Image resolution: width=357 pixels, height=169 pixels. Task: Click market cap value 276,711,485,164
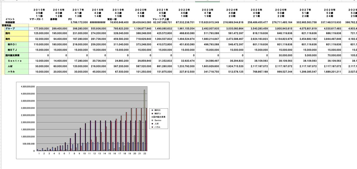(x=282, y=22)
